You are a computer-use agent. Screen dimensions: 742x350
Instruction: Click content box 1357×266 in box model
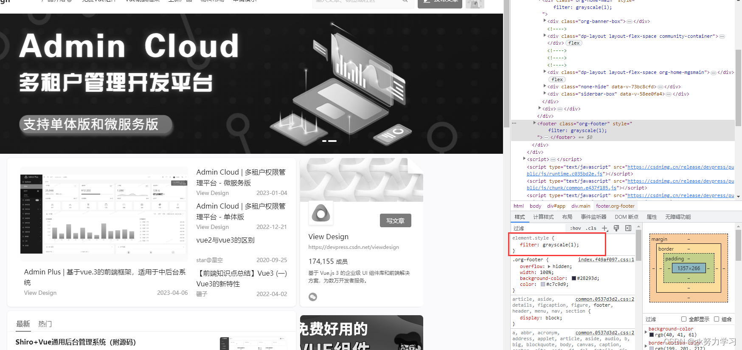pyautogui.click(x=689, y=268)
